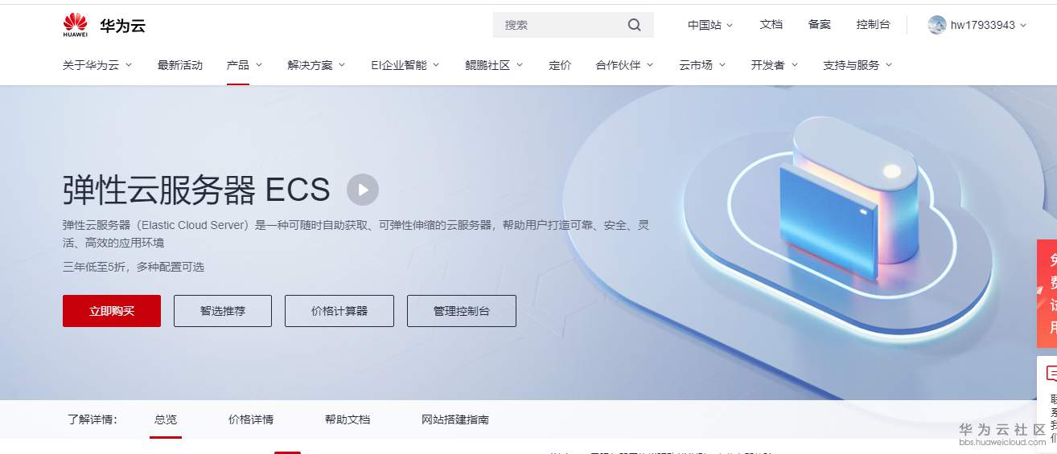Viewport: 1057px width, 454px height.
Task: Click the 立即购买 button
Action: pos(112,311)
